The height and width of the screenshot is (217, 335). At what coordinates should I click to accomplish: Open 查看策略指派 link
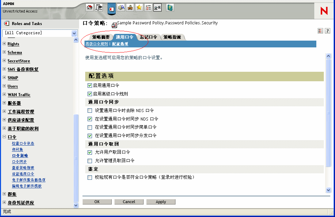click(23, 168)
